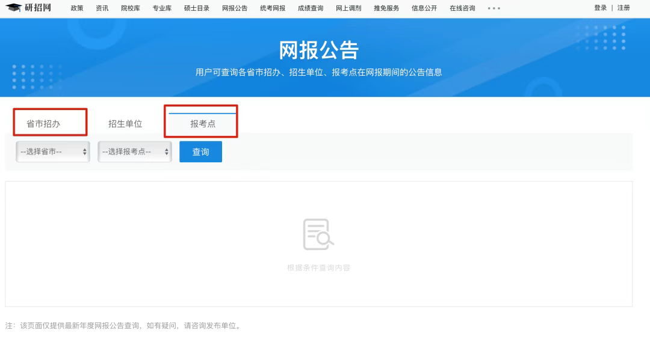Image resolution: width=650 pixels, height=339 pixels.
Task: Open the 硕士目录 menu item
Action: click(x=197, y=8)
